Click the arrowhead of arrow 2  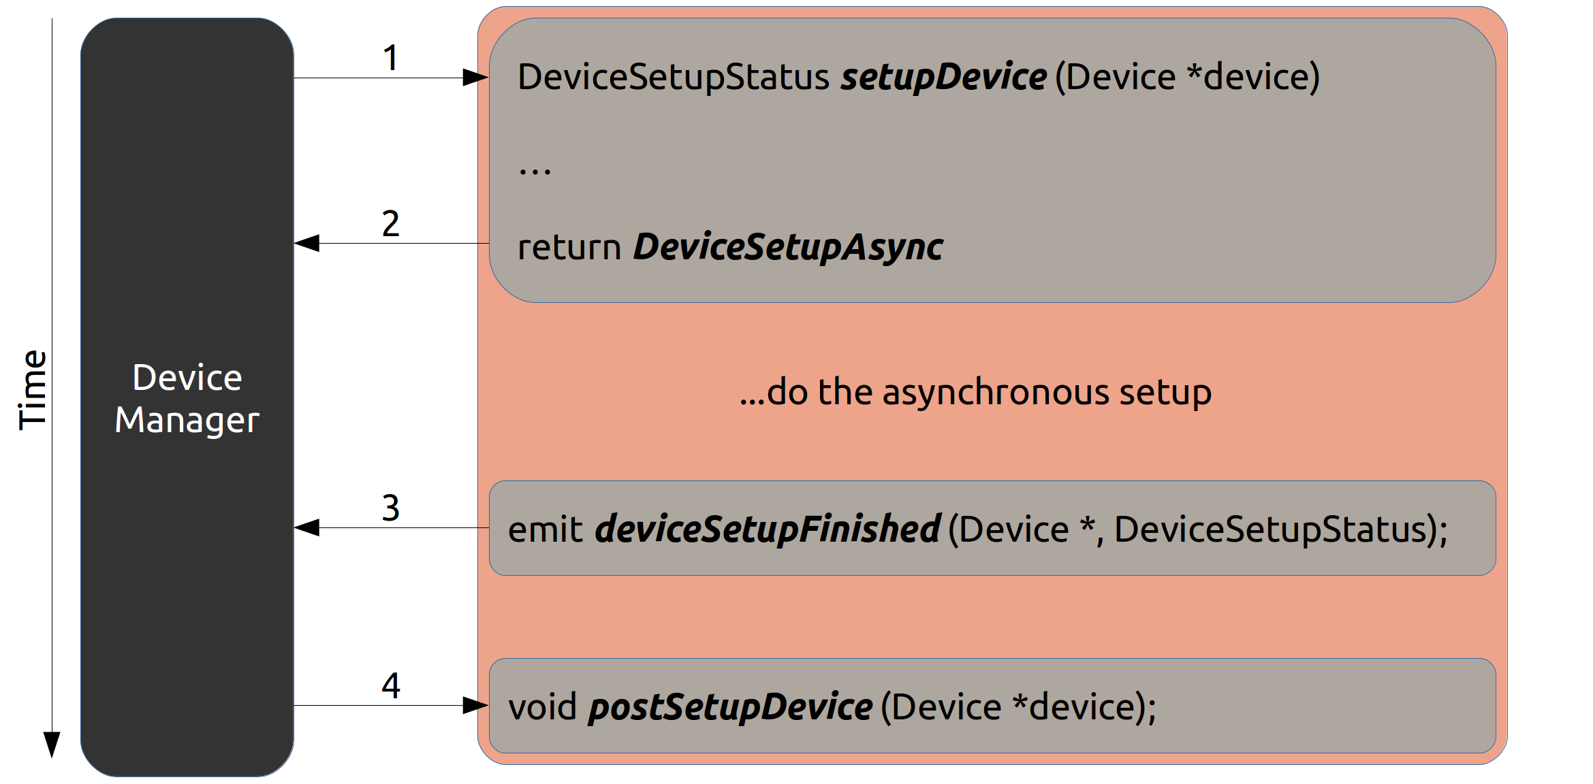coord(307,243)
